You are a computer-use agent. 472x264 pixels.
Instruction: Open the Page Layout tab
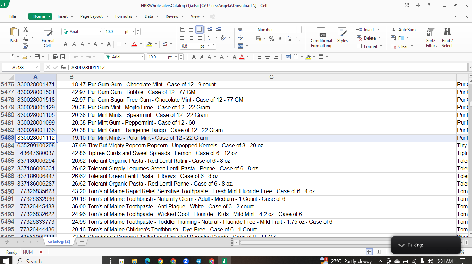[x=92, y=16]
